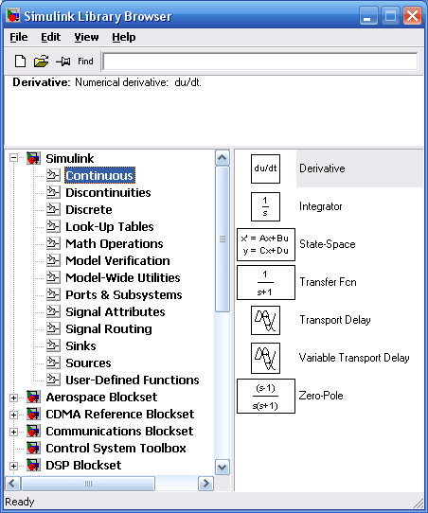The height and width of the screenshot is (513, 428).
Task: Click the Model Verification library icon
Action: click(53, 260)
